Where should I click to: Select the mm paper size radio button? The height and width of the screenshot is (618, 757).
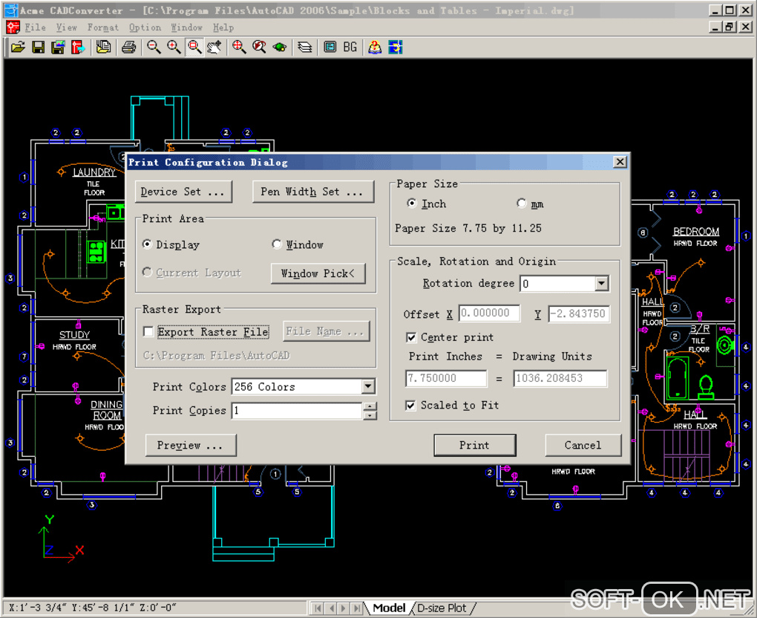click(x=522, y=204)
